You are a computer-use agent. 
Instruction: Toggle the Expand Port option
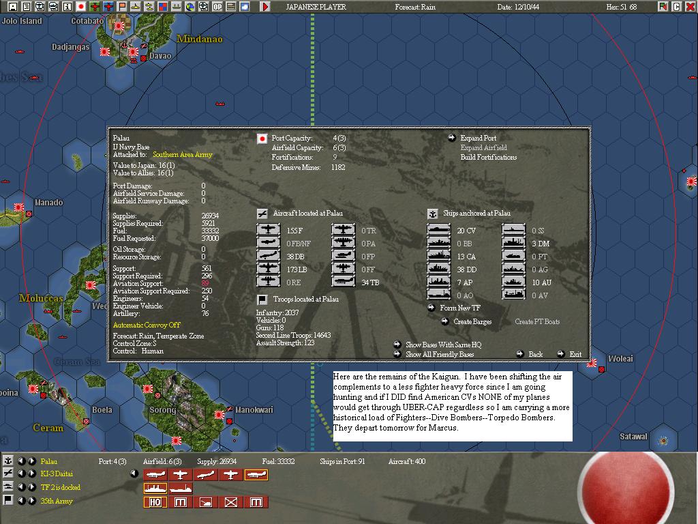coord(478,138)
